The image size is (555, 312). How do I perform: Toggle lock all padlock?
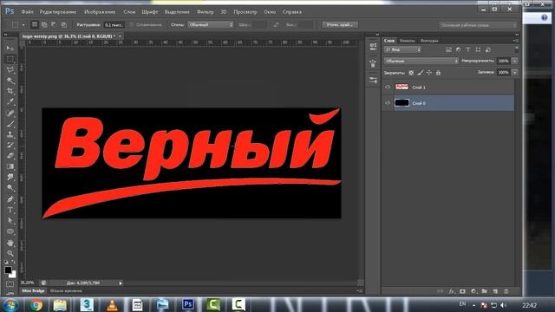coord(438,73)
